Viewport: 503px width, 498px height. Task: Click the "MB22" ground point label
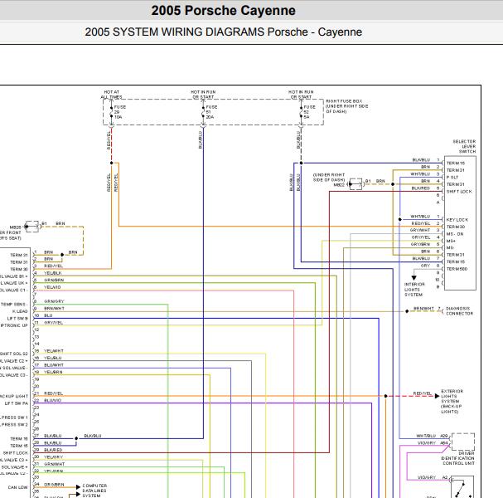tap(339, 185)
